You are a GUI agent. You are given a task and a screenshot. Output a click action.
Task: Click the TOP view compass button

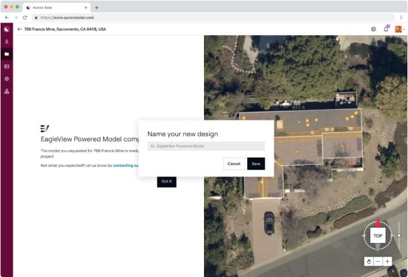click(x=378, y=236)
